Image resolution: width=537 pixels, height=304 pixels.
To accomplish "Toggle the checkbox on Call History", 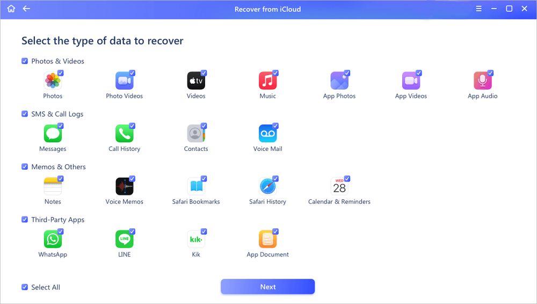I will coord(132,126).
